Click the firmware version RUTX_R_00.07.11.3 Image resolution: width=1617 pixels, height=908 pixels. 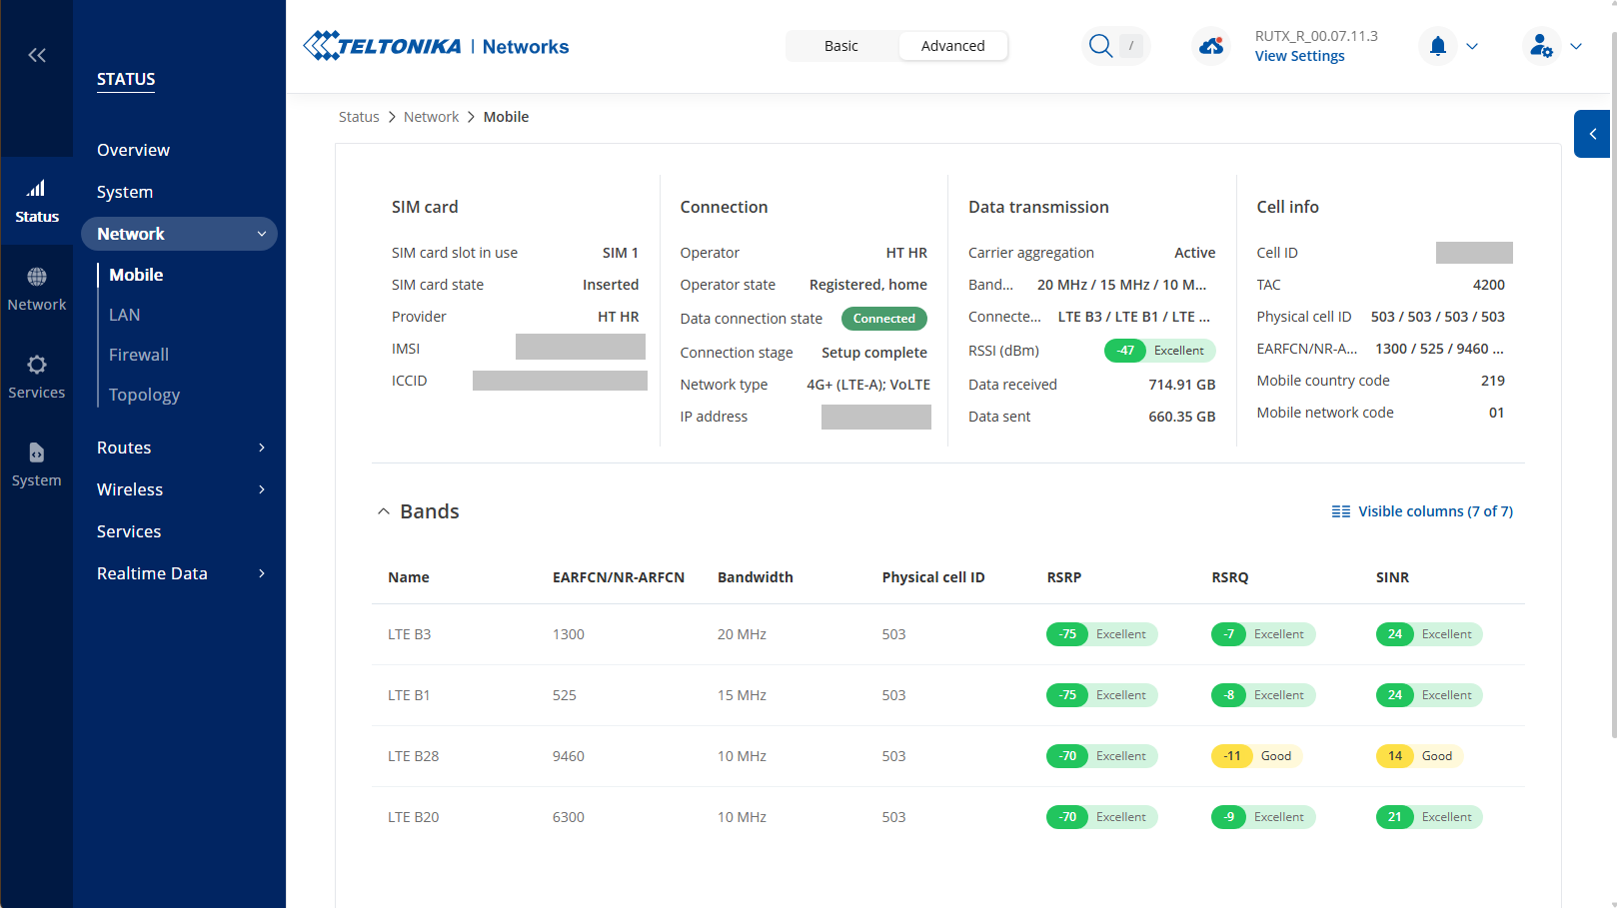tap(1316, 36)
